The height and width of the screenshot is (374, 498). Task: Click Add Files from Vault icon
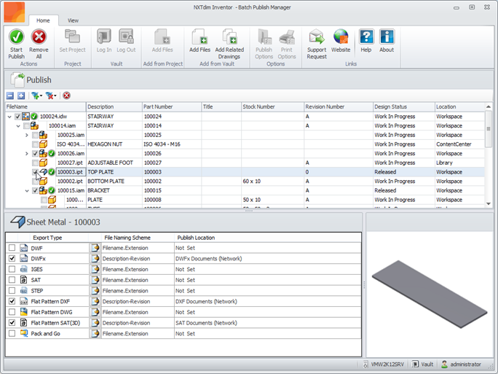pos(199,36)
